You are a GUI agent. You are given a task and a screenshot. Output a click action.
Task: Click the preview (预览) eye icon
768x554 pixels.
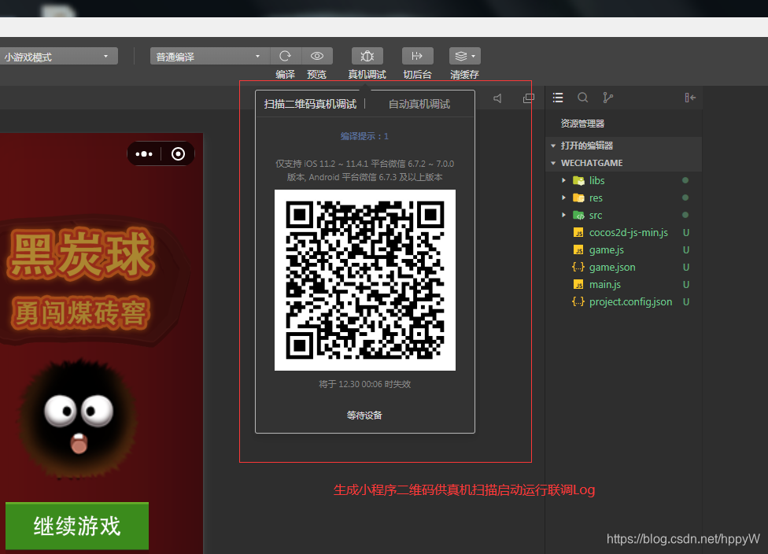click(317, 56)
